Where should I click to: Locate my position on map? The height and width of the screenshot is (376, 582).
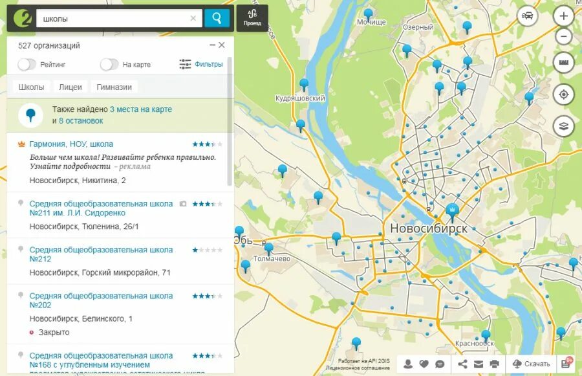coord(563,94)
